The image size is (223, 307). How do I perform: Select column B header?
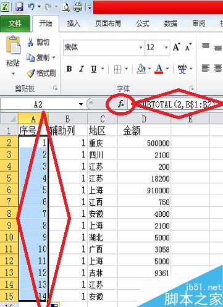coord(67,119)
